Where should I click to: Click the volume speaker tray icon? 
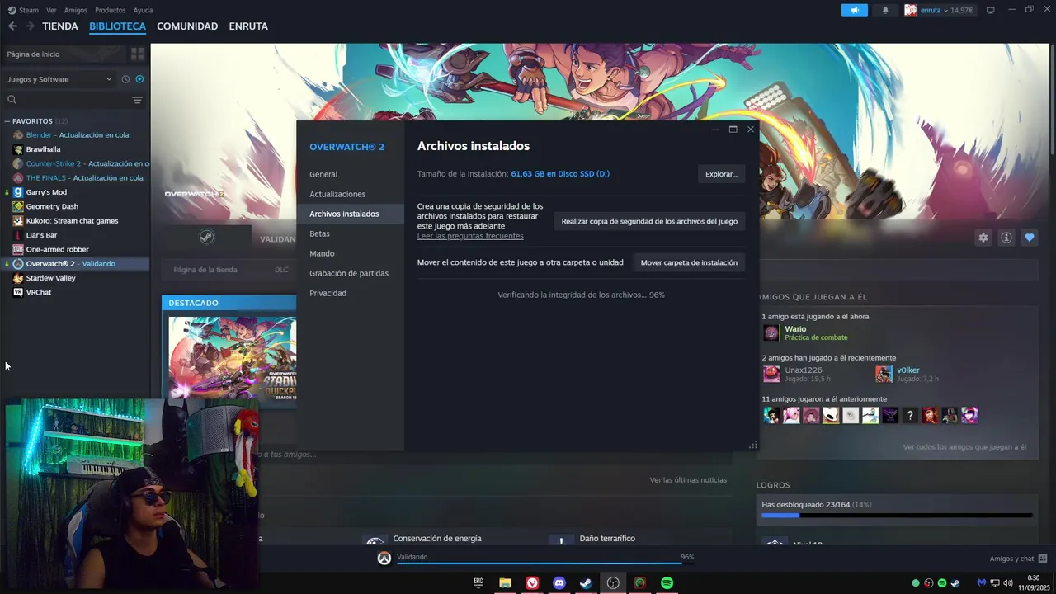point(1007,583)
